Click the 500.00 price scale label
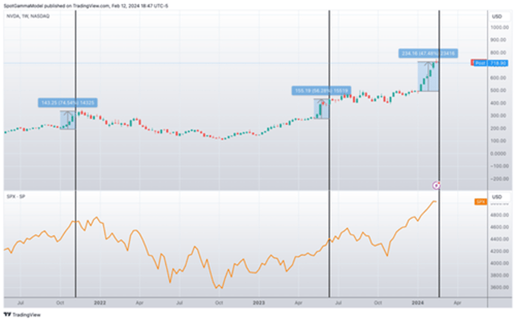This screenshot has width=516, height=321. click(x=500, y=90)
